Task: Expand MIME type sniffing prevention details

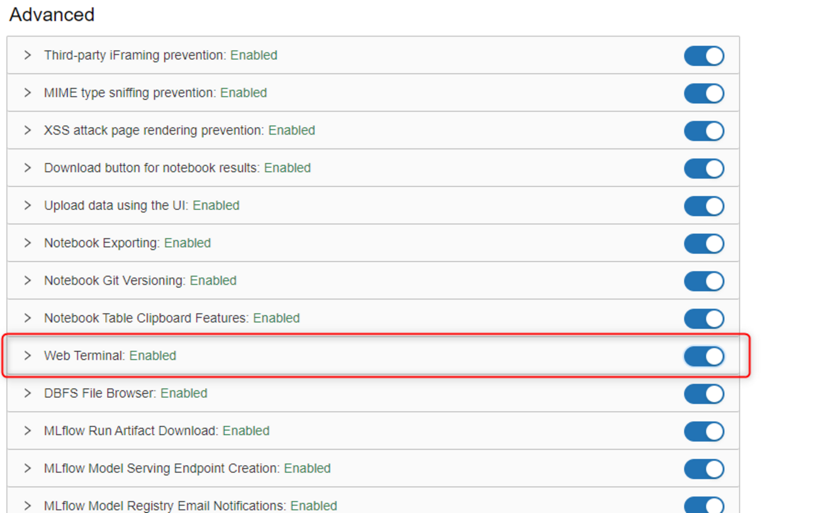Action: click(x=27, y=93)
